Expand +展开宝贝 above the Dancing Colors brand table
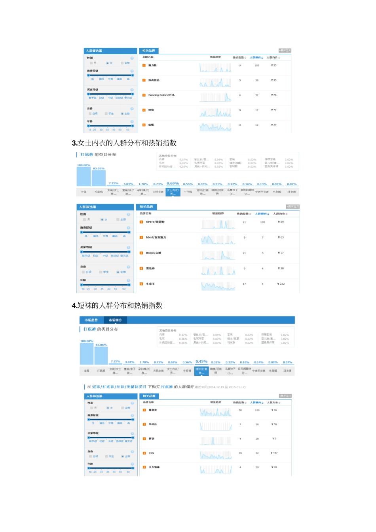 [285, 51]
